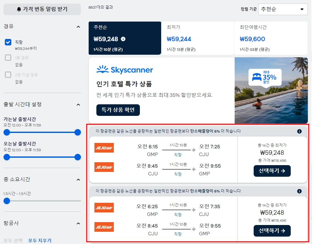Click Jeju Air logo for 오전 6:25 GMP flight
Image resolution: width=312 pixels, height=244 pixels.
(x=104, y=208)
